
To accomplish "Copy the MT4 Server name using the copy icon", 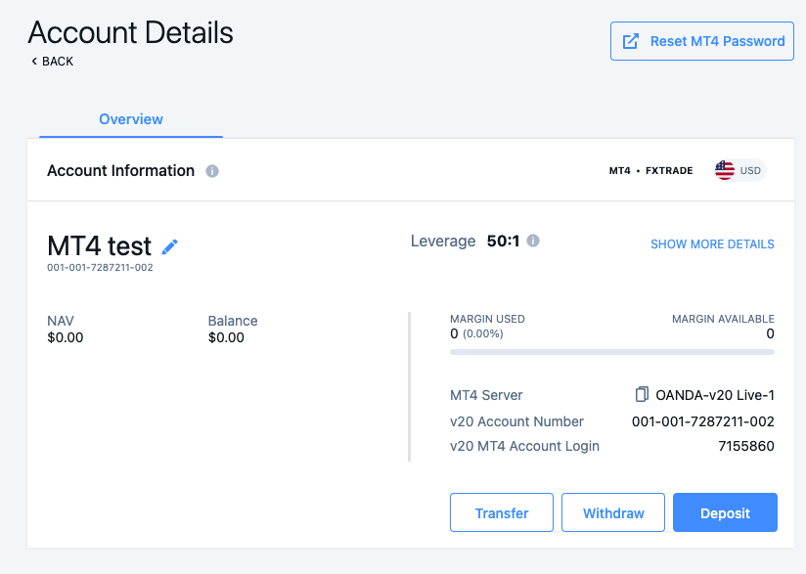I will (642, 395).
